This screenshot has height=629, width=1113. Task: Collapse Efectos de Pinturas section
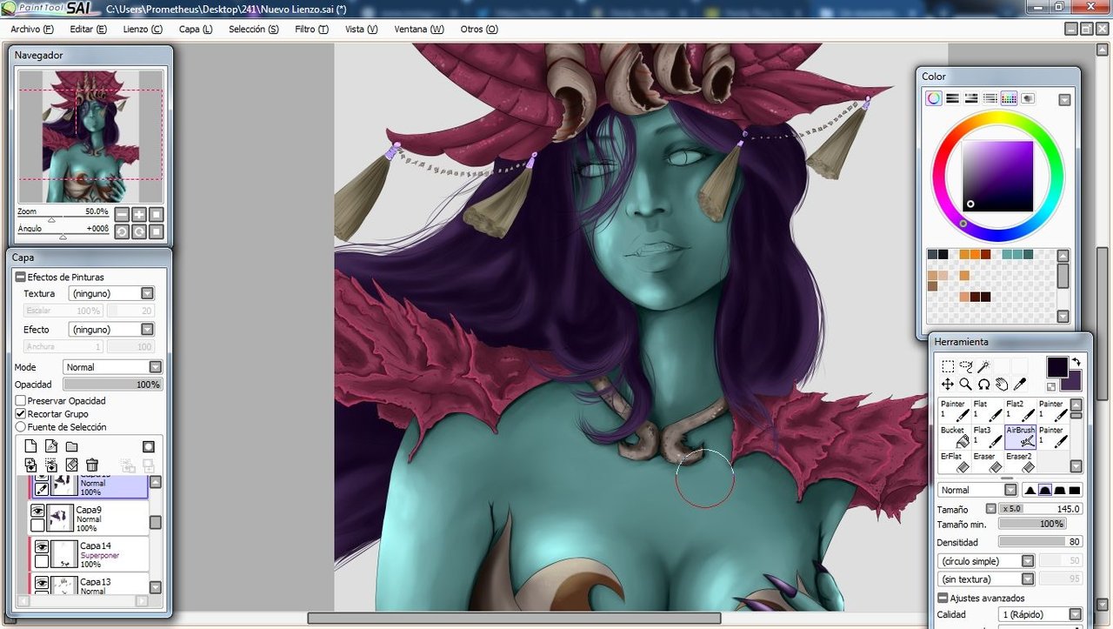[x=21, y=277]
